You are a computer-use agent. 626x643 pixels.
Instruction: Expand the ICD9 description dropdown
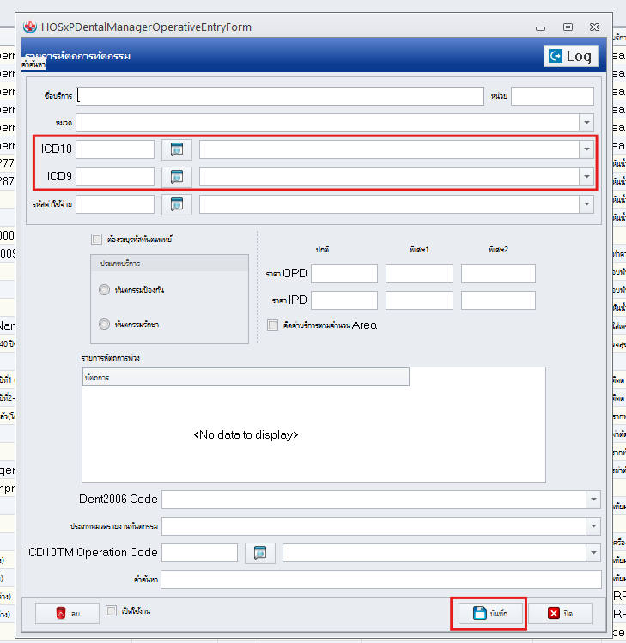point(586,177)
